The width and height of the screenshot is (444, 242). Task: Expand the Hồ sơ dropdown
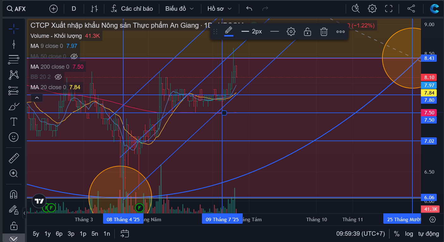[220, 9]
